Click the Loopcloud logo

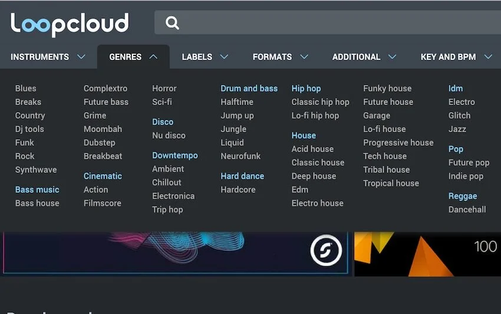70,25
